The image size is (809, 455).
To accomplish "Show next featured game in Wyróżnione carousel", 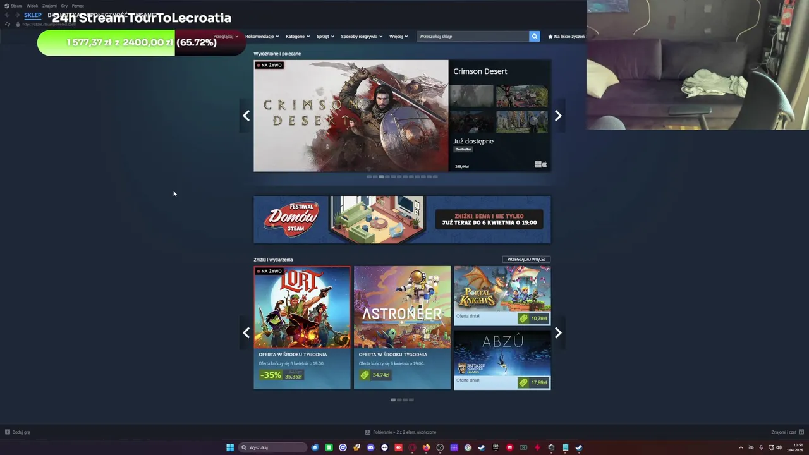I will [x=558, y=116].
